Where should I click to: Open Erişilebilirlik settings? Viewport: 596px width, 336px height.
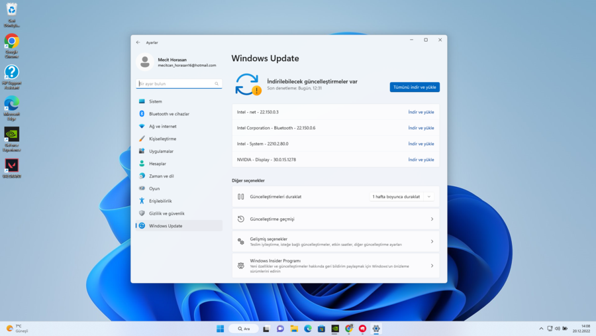pos(179,201)
